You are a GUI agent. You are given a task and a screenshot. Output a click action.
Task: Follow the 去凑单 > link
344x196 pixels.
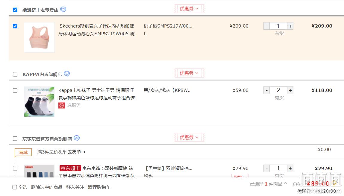click(x=77, y=152)
